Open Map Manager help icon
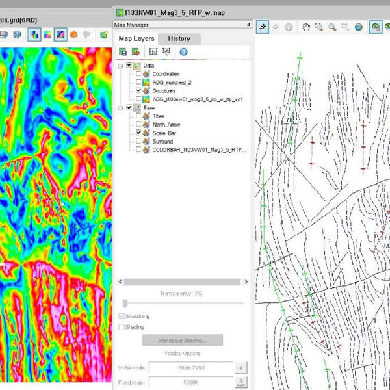Viewport: 390px width, 390px height. (183, 51)
